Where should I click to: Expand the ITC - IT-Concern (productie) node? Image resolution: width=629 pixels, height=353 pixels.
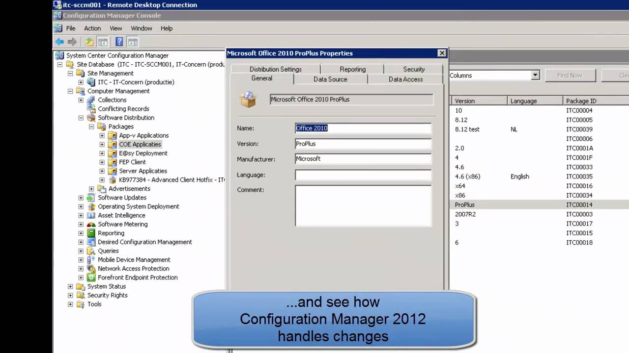81,82
